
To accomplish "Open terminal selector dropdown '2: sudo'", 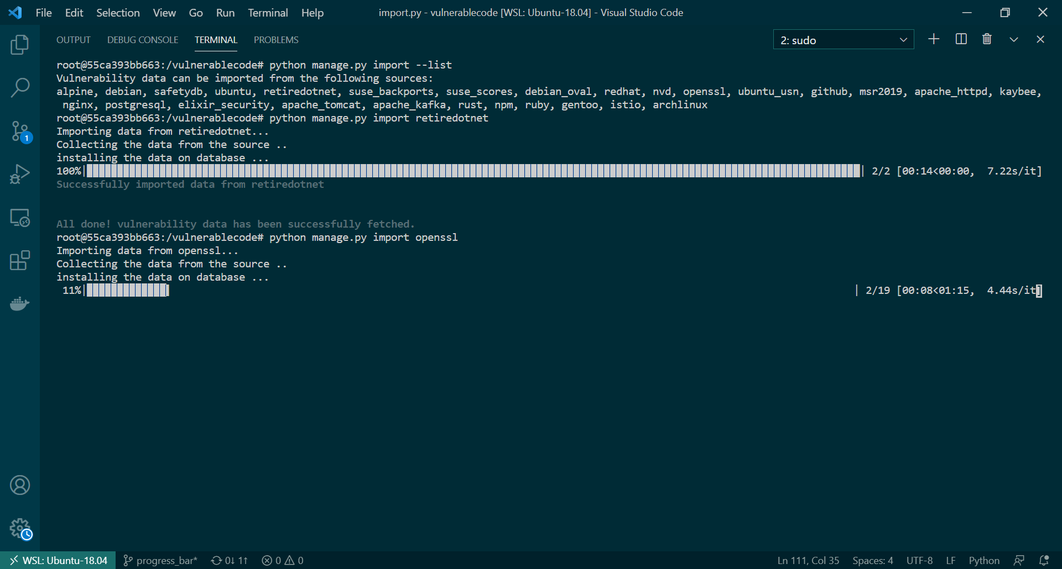I will point(843,40).
